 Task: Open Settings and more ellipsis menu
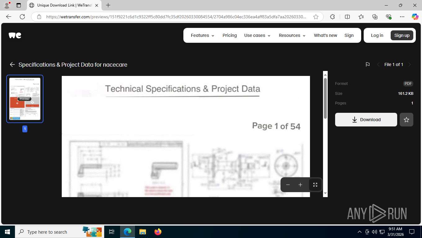tap(402, 17)
